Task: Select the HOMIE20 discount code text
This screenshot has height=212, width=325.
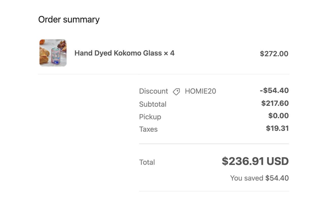Action: [200, 91]
